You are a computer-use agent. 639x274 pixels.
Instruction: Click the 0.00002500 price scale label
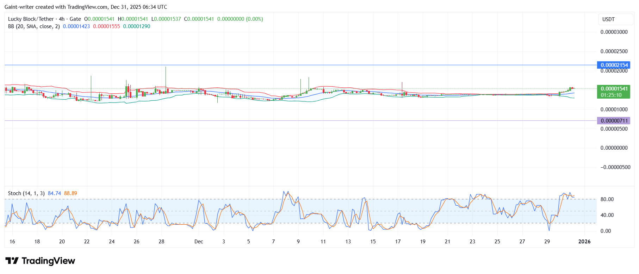pyautogui.click(x=614, y=51)
